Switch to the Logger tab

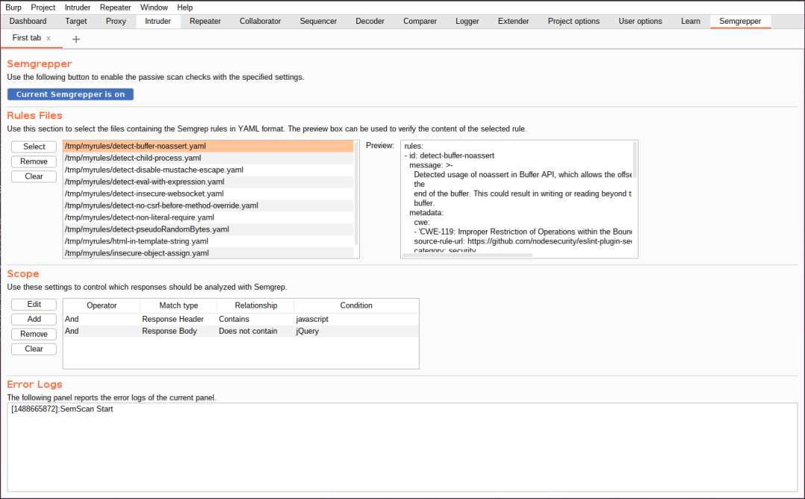[x=467, y=21]
